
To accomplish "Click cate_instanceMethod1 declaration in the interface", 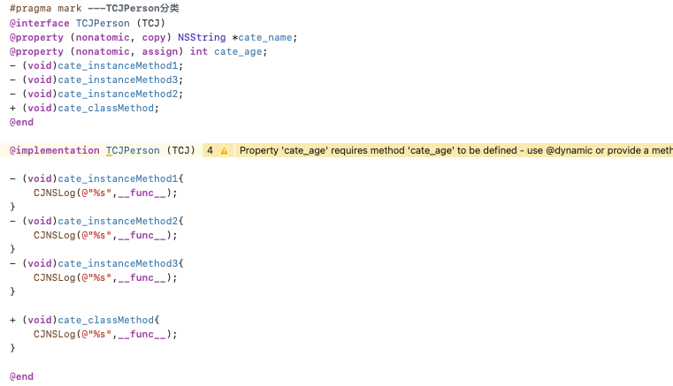I will pos(118,65).
